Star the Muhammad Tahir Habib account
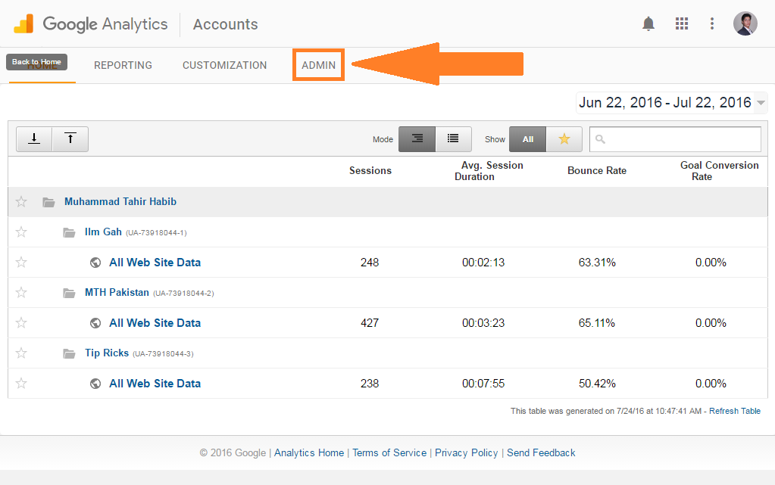Viewport: 775px width, 485px height. 21,201
